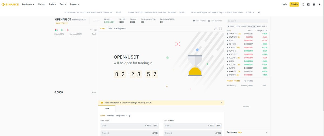
Task: Expand the chart to fullscreen
Action: pyautogui.click(x=215, y=29)
